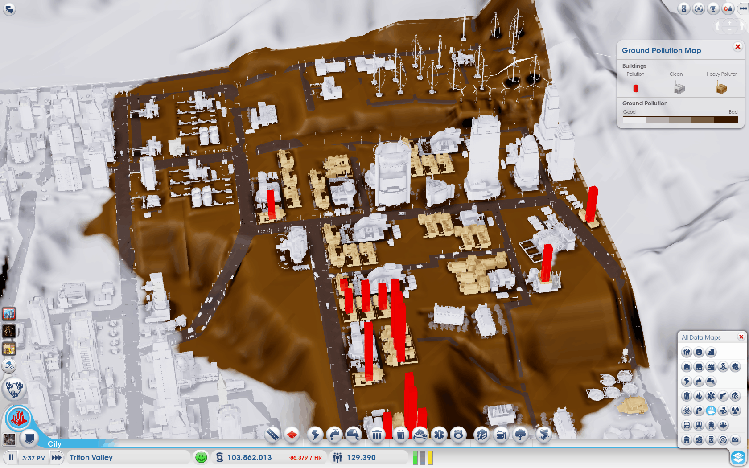Toggle the data layers button

pos(738,457)
